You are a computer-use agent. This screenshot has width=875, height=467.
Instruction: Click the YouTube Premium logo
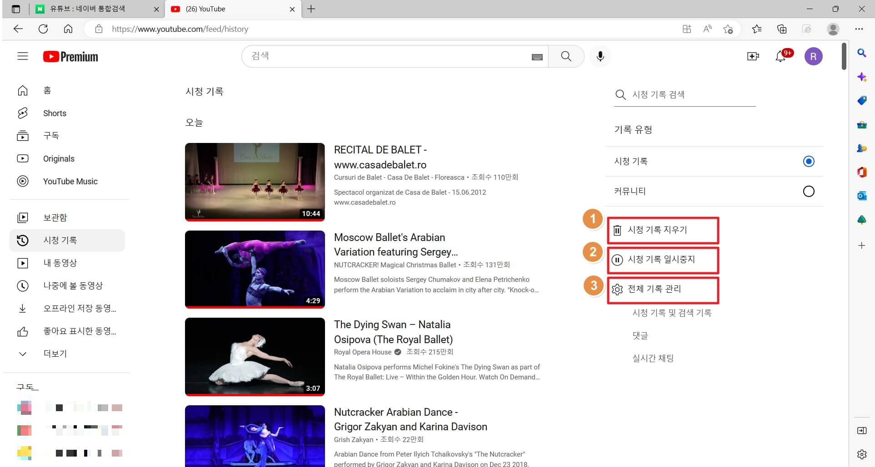(x=70, y=56)
